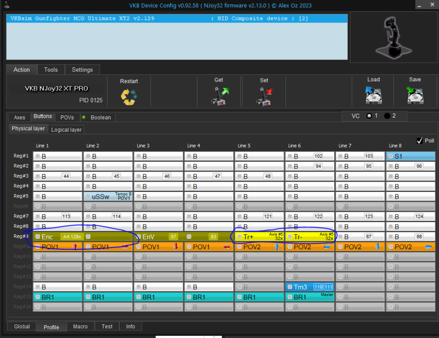Open the Tools tab

coord(51,70)
